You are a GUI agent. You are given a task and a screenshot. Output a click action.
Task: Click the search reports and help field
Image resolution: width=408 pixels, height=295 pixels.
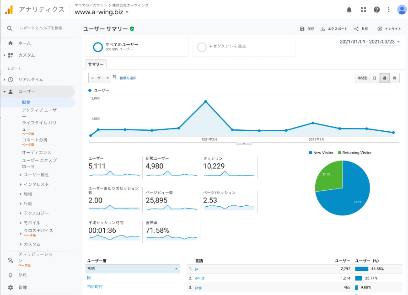pyautogui.click(x=41, y=28)
